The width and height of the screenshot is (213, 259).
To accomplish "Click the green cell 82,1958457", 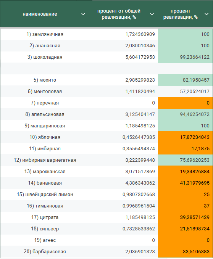I will tap(185, 80).
